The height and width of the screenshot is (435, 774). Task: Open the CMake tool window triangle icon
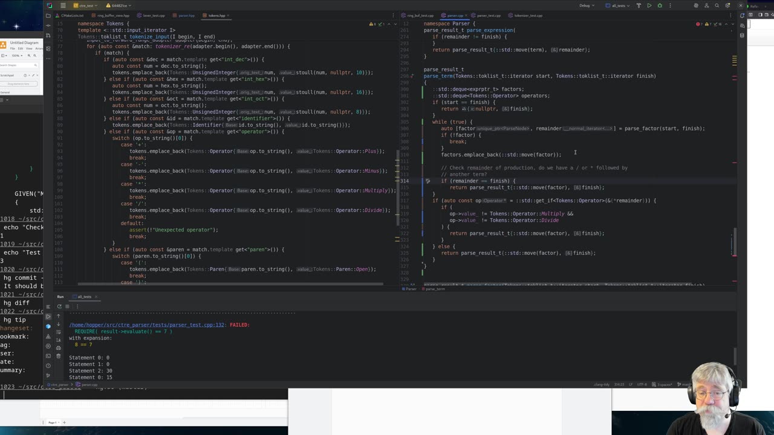pos(48,337)
